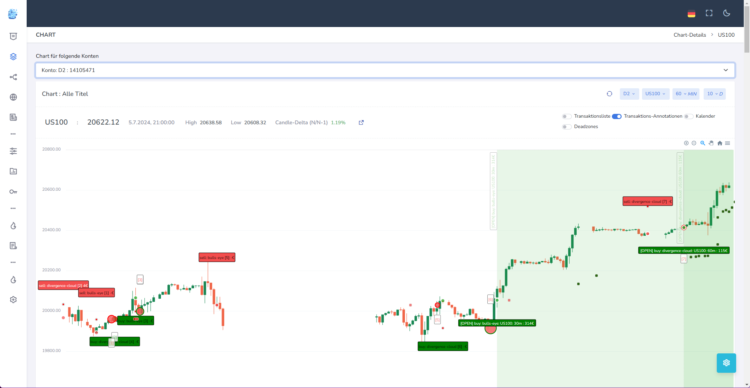750x388 pixels.
Task: Open the 60 MIN timeframe dropdown
Action: (x=686, y=94)
